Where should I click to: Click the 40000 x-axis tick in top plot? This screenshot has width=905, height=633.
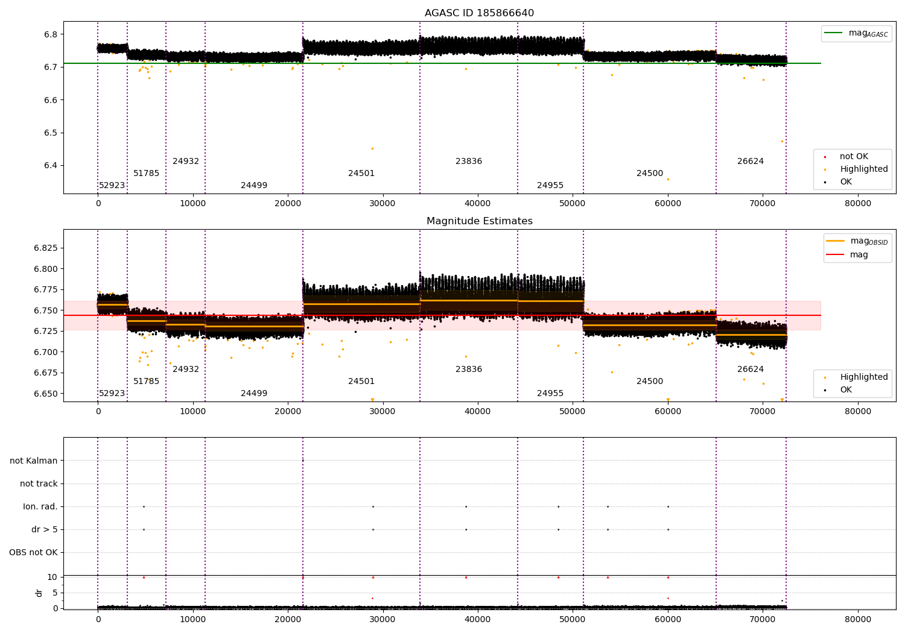(x=478, y=203)
